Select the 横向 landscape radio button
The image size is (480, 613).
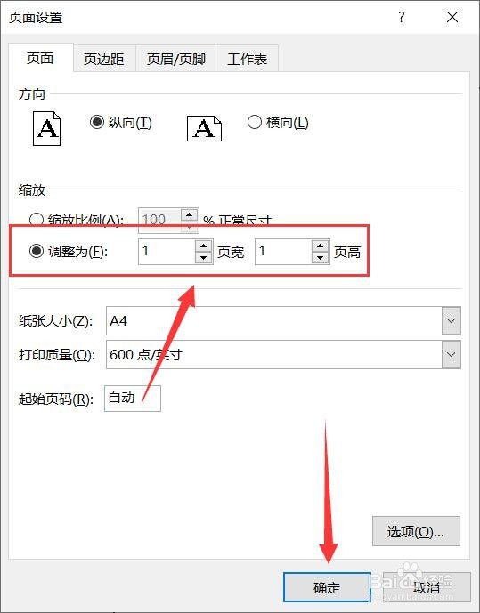tap(255, 122)
